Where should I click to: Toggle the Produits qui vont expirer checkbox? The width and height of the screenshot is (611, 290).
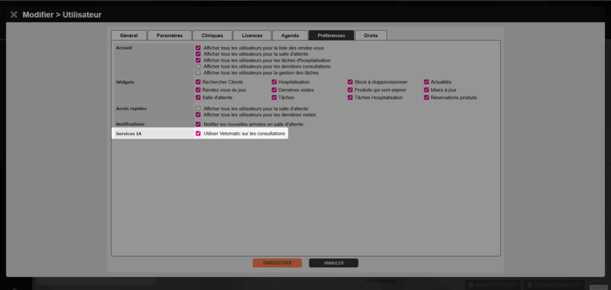click(350, 90)
